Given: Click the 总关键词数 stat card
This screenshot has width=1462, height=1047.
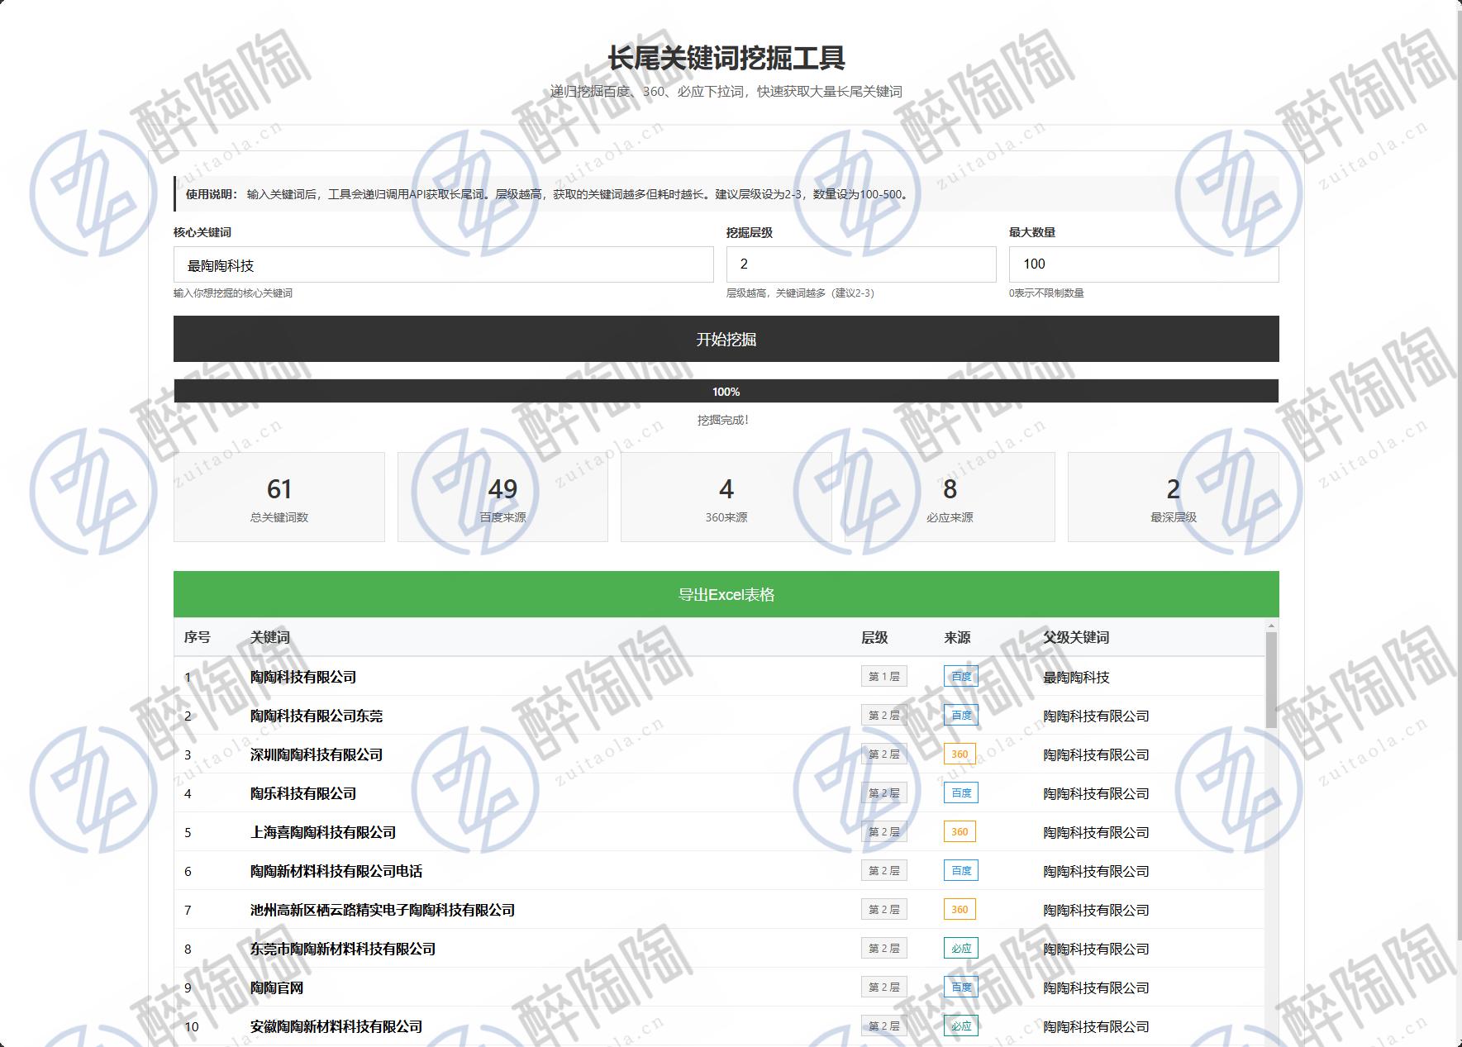Looking at the screenshot, I should pos(279,497).
